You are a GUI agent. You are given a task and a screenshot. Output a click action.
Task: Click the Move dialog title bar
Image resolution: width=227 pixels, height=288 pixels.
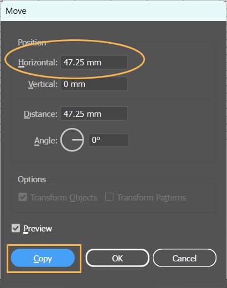114,11
